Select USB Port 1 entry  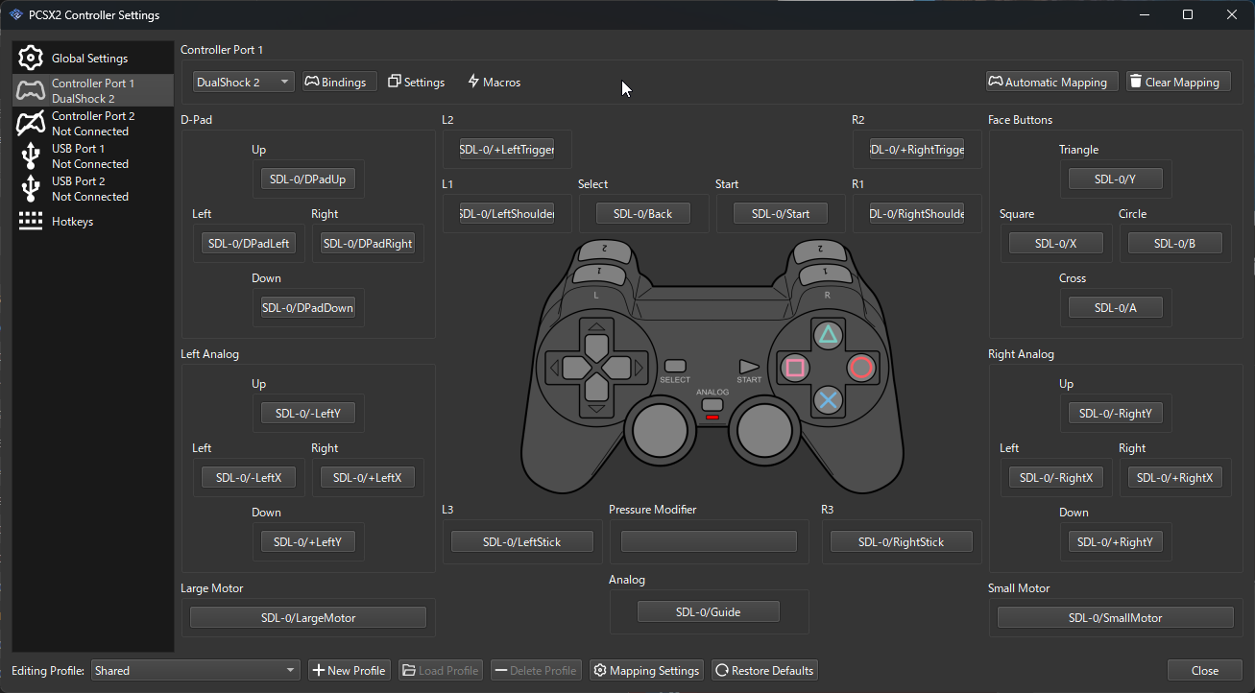[89, 155]
